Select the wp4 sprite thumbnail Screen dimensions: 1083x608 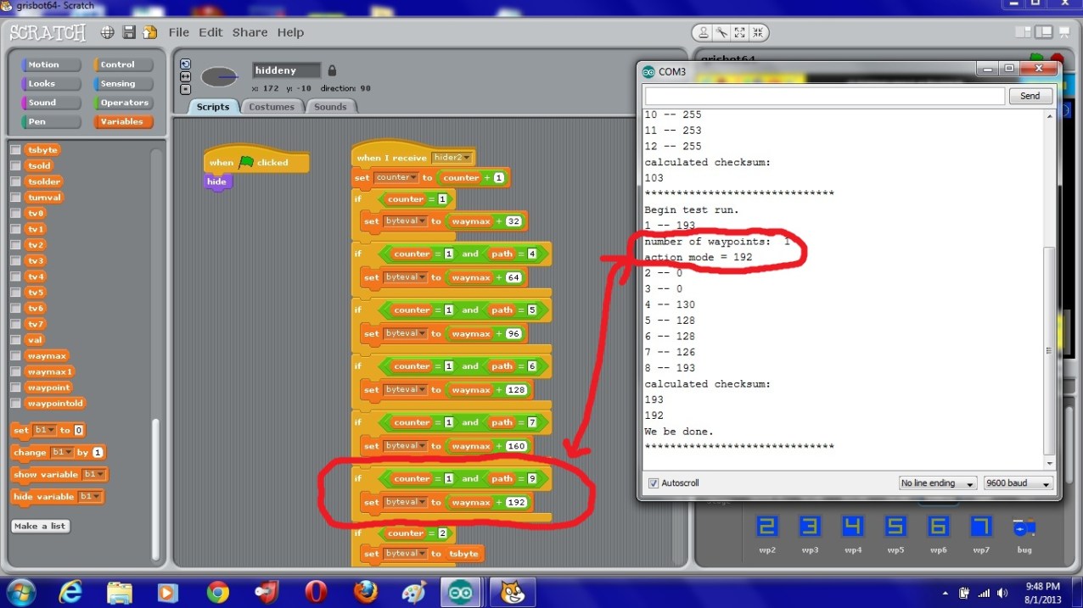[853, 527]
